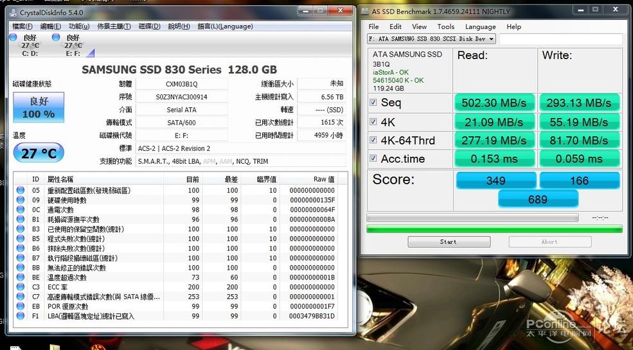Image resolution: width=633 pixels, height=350 pixels.
Task: Open the Language menu in AS SSD Benchmark
Action: pos(481,26)
